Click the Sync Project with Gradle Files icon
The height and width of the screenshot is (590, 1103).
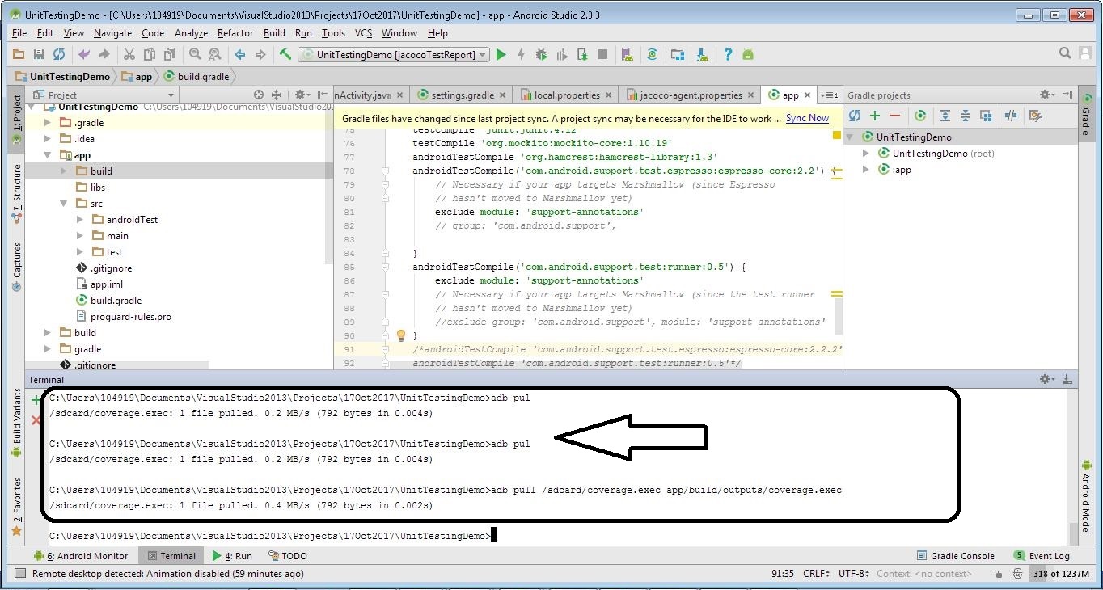point(653,54)
